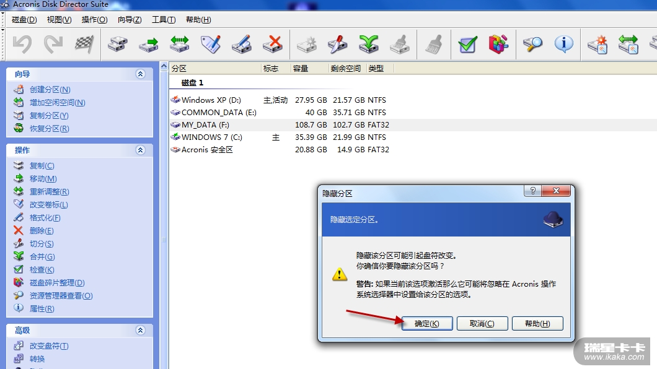Screen dimensions: 657x369
Task: Select the resize partition toolbar icon
Action: click(180, 44)
